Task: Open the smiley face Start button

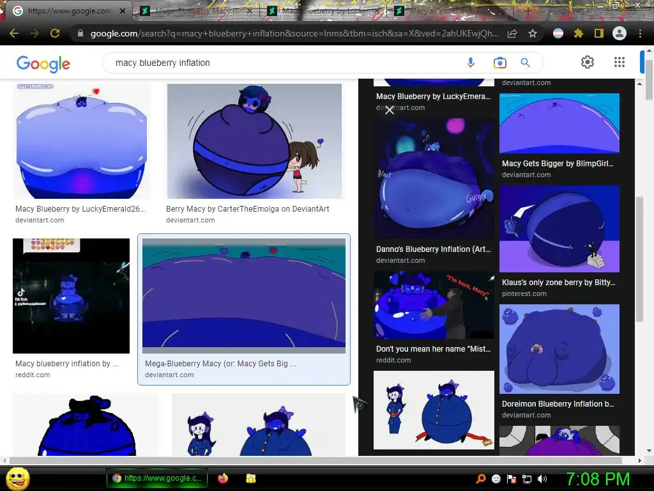Action: click(x=17, y=478)
